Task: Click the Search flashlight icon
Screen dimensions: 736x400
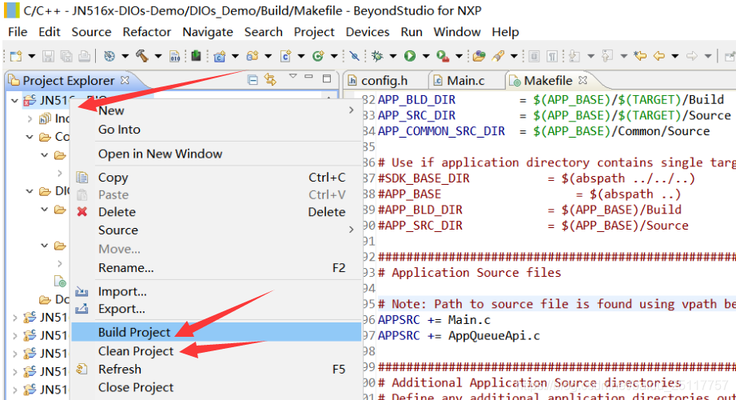Action: click(x=498, y=57)
